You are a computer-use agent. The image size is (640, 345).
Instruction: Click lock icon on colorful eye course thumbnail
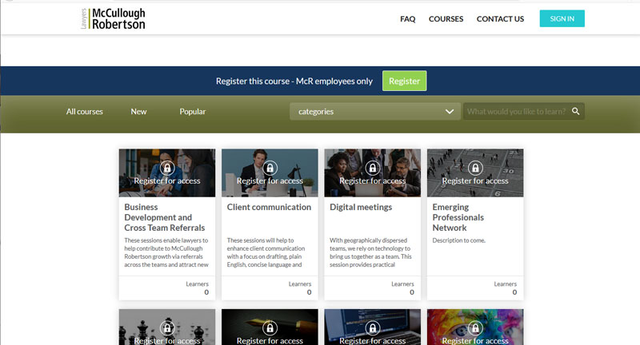pyautogui.click(x=475, y=327)
